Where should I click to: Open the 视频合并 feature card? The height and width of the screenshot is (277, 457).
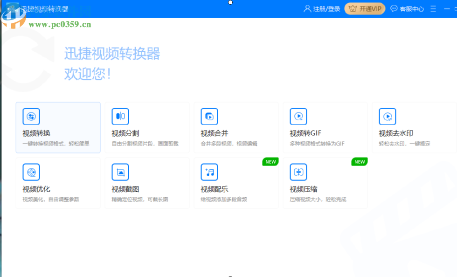[x=236, y=127]
